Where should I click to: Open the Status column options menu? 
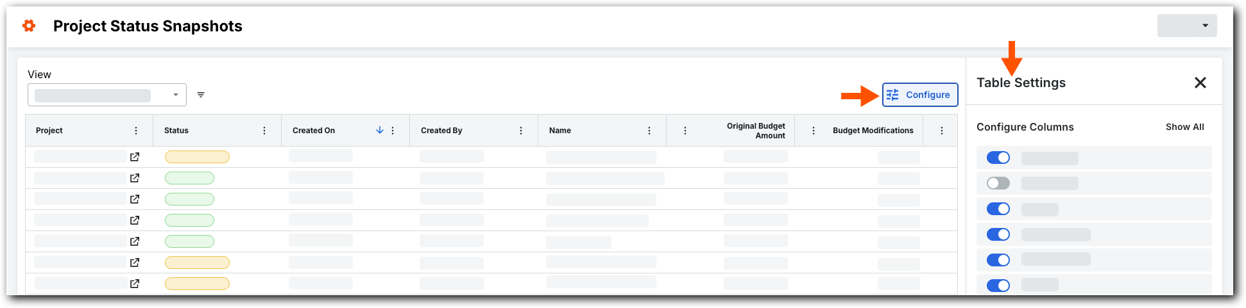pos(264,131)
